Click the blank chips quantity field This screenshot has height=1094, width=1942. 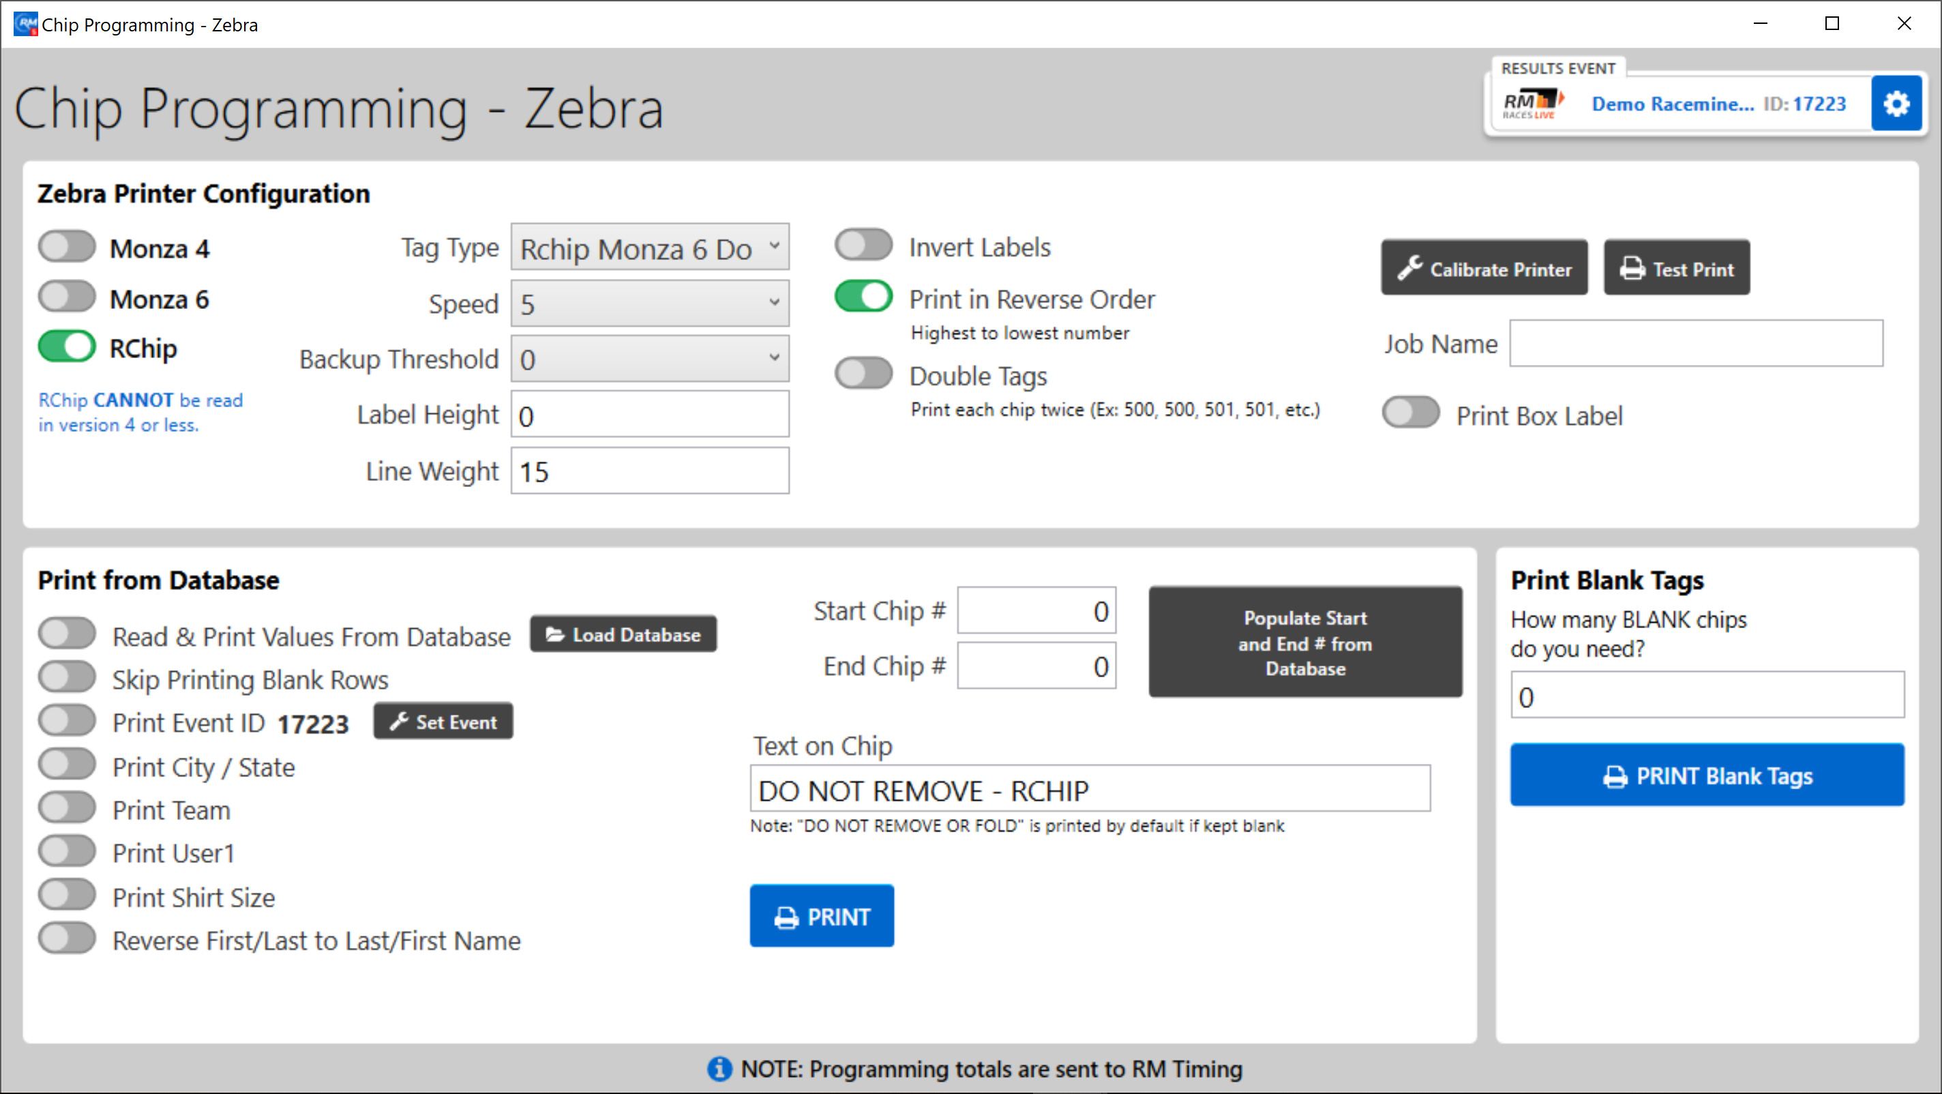1707,695
